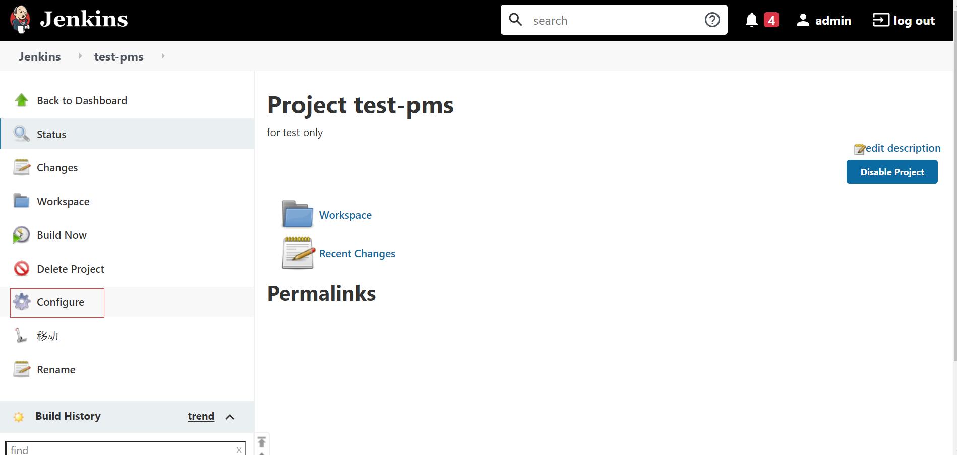Select the Build Now green arrow icon
The image size is (957, 455).
pos(20,235)
